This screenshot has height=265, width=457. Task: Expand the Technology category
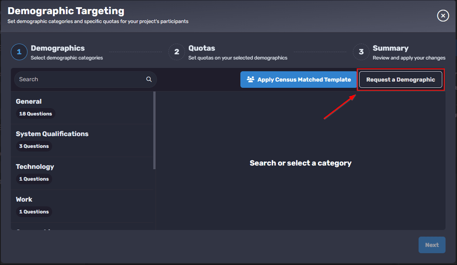tap(35, 167)
